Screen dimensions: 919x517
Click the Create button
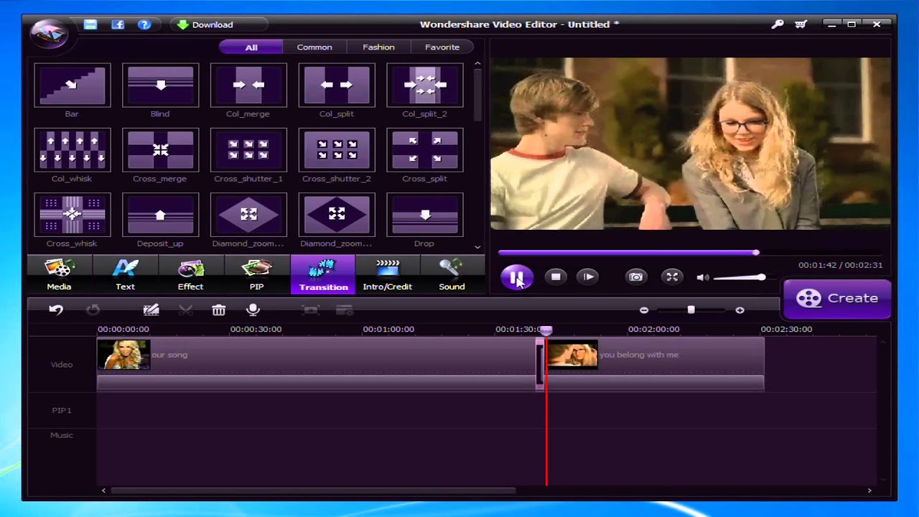click(837, 298)
